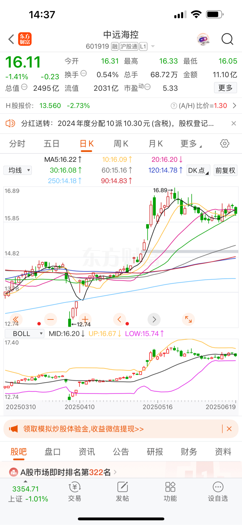Tap the MA5:16.22 value

[x=63, y=160]
